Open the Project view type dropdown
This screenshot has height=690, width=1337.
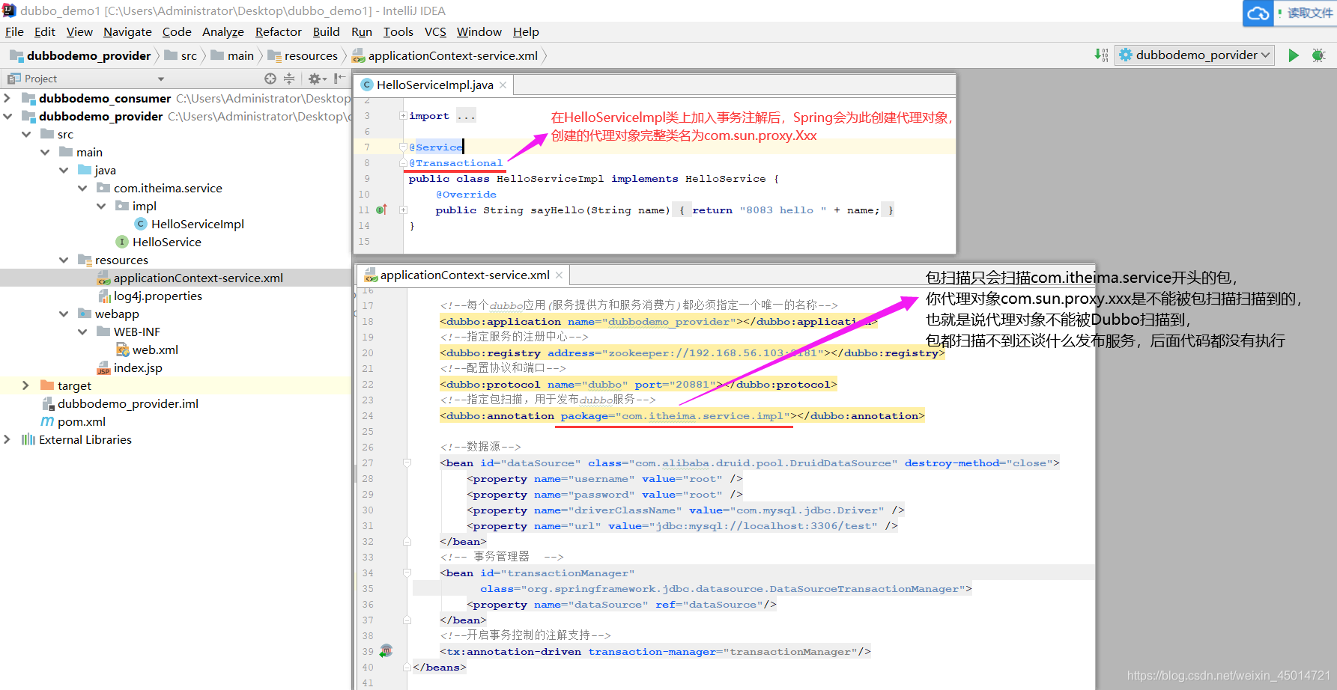click(160, 79)
